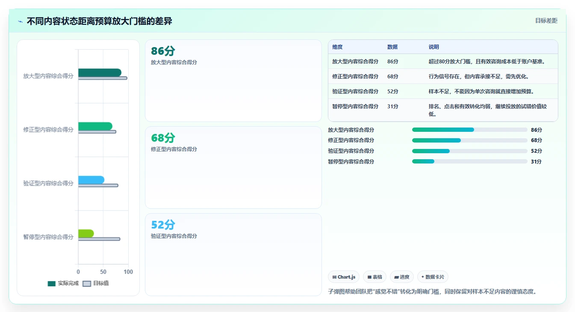Click the 31分 value in the table

[x=392, y=107]
